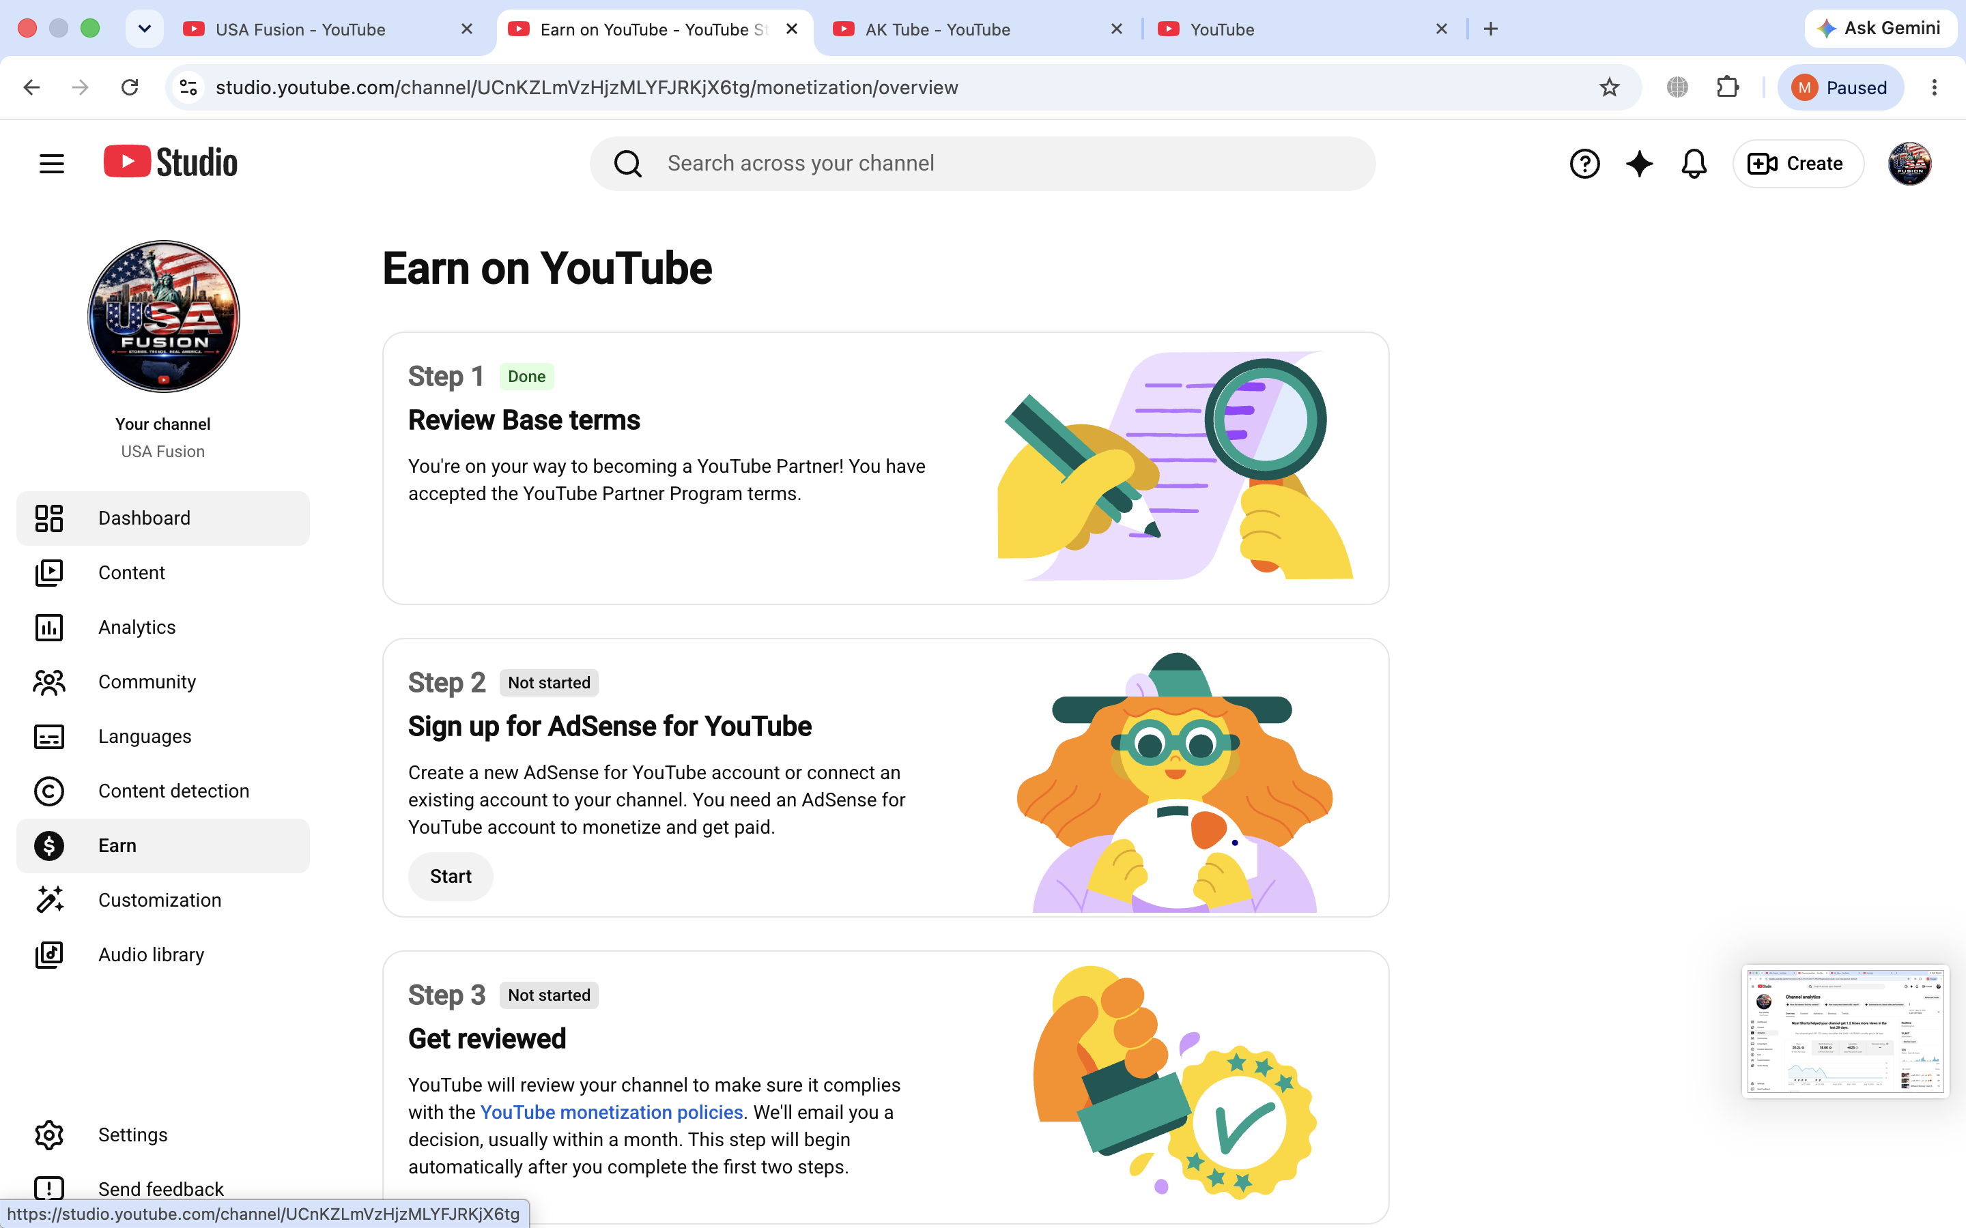Click the USA Fusion channel picture
The height and width of the screenshot is (1228, 1966).
pyautogui.click(x=163, y=316)
